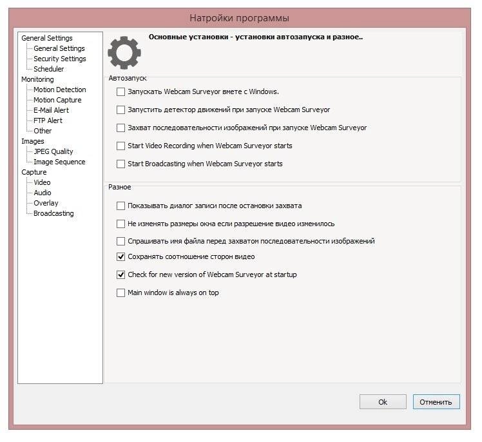Open Audio capture settings
Screen dimensions: 482x442
tap(42, 193)
